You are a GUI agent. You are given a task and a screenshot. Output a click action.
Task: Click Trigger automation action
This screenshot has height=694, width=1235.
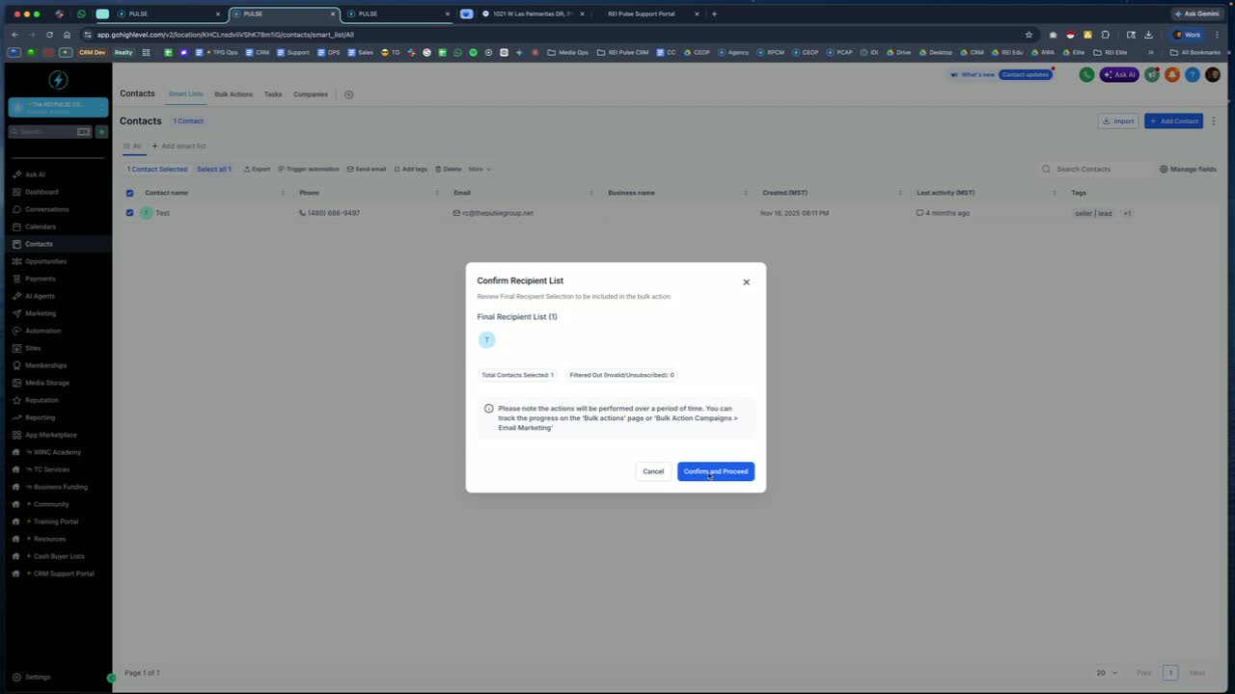pos(309,169)
